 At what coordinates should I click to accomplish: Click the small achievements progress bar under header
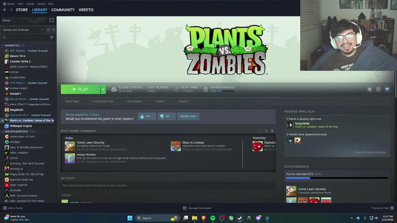pos(226,91)
